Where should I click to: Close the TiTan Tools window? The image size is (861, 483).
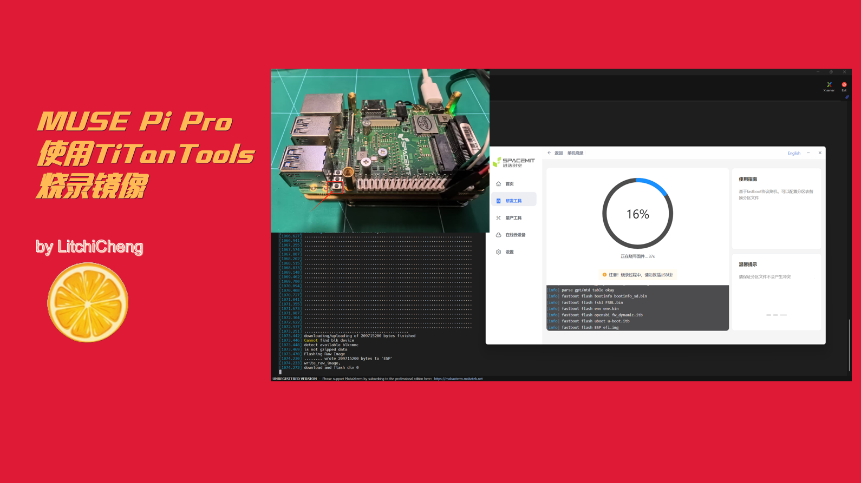pyautogui.click(x=820, y=153)
